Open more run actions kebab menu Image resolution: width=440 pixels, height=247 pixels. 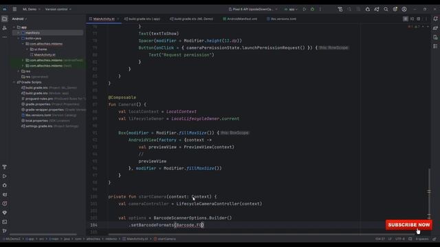point(320,9)
